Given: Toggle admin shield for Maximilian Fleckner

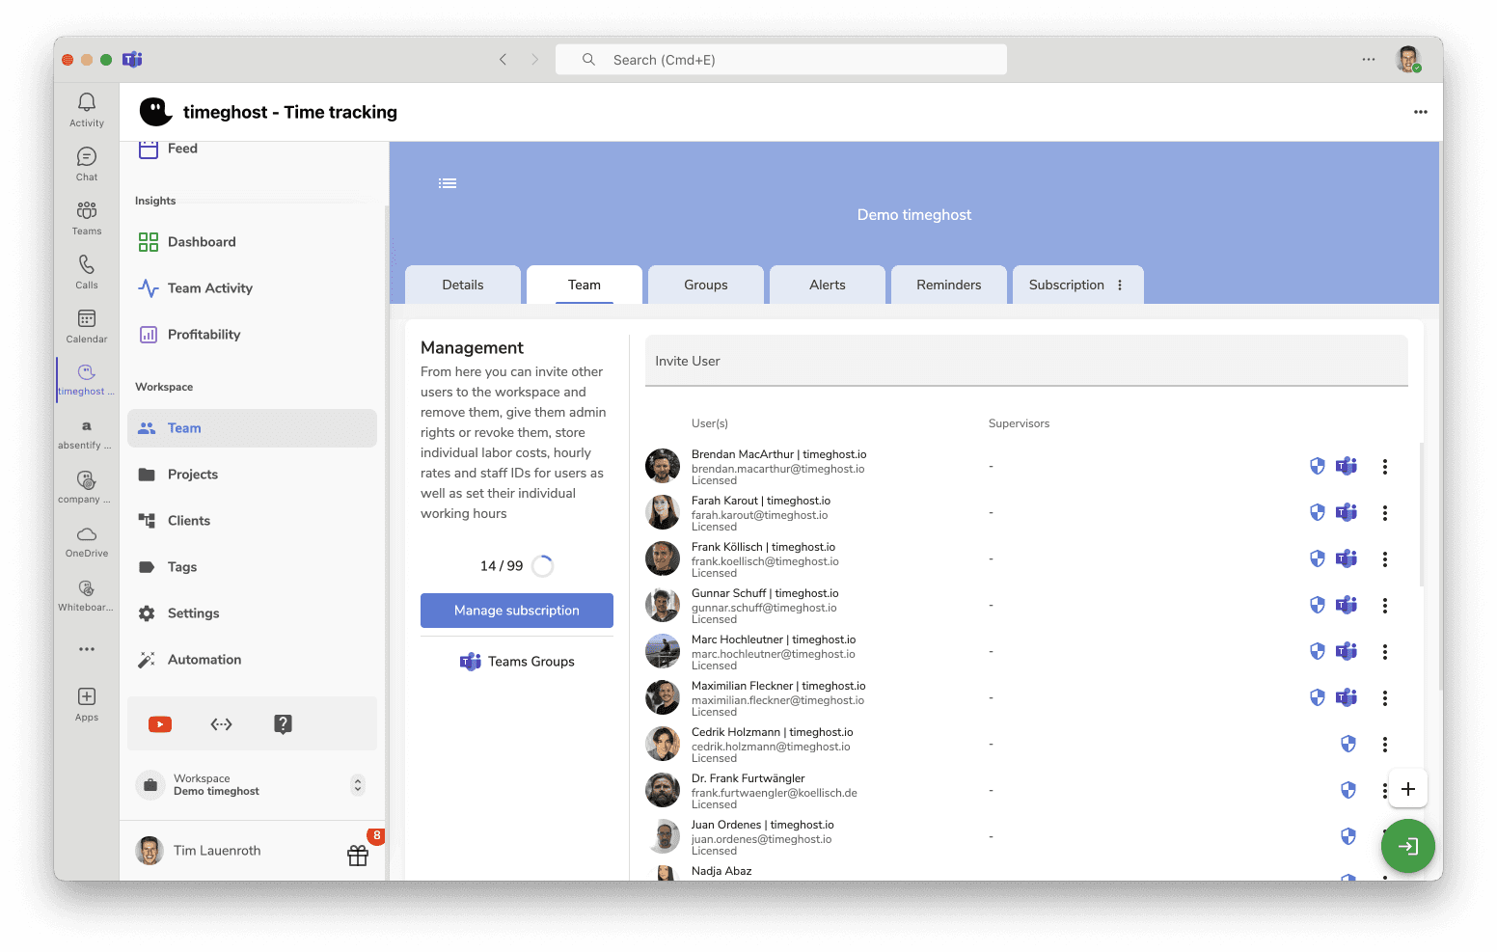Looking at the screenshot, I should [1318, 698].
